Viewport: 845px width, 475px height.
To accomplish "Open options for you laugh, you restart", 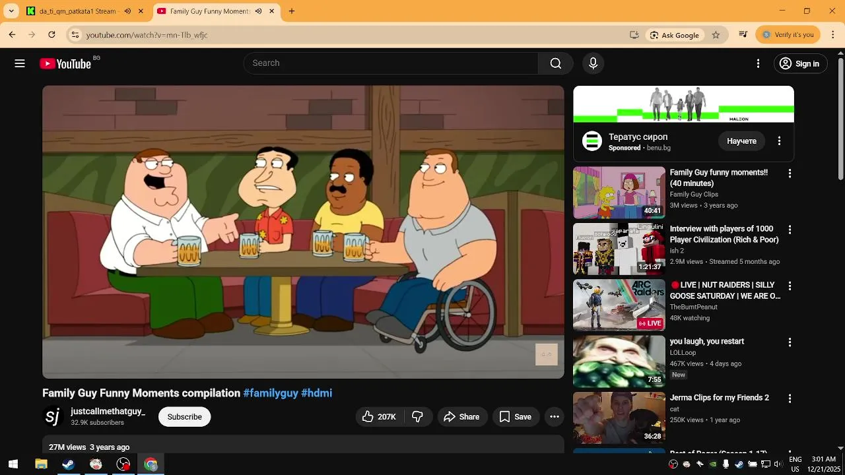I will pyautogui.click(x=790, y=342).
